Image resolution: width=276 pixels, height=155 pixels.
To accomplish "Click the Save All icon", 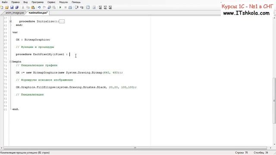I will (17, 7).
